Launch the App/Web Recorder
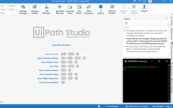Image resolution: width=173 pixels, height=108 pixels. 60,9
